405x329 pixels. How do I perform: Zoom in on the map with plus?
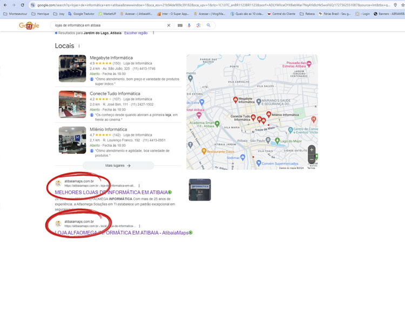(x=312, y=149)
